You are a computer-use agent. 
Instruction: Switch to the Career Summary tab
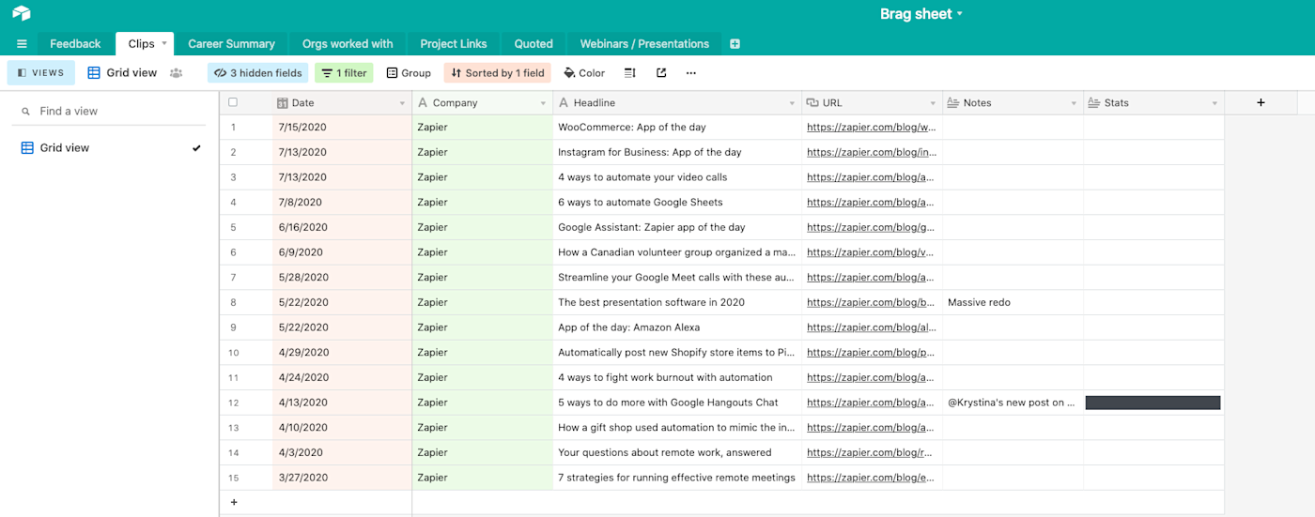[x=231, y=44]
